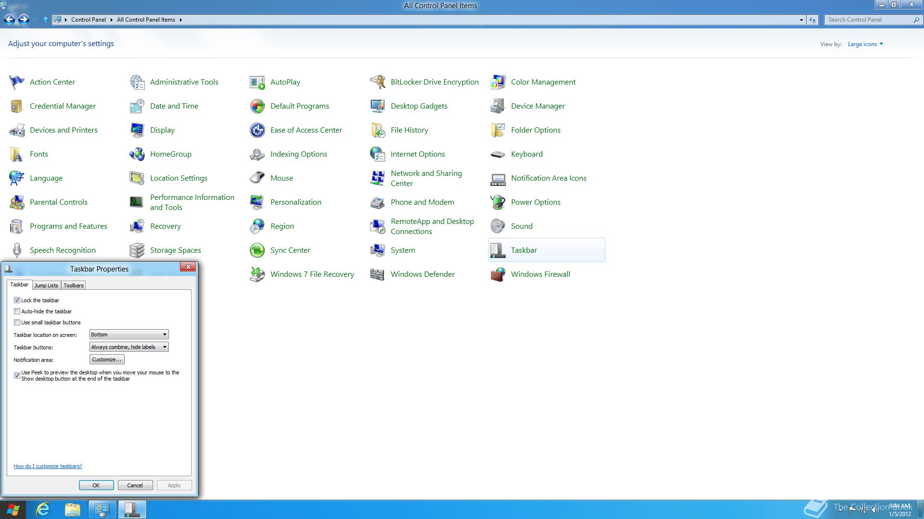The width and height of the screenshot is (924, 519).
Task: Click the Internet Options icon
Action: [378, 154]
